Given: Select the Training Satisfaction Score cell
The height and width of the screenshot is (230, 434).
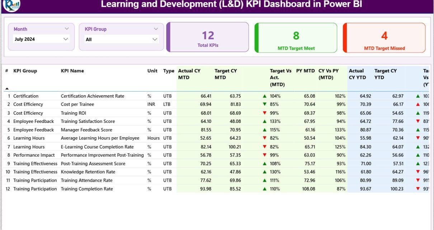Looking at the screenshot, I should (x=88, y=121).
